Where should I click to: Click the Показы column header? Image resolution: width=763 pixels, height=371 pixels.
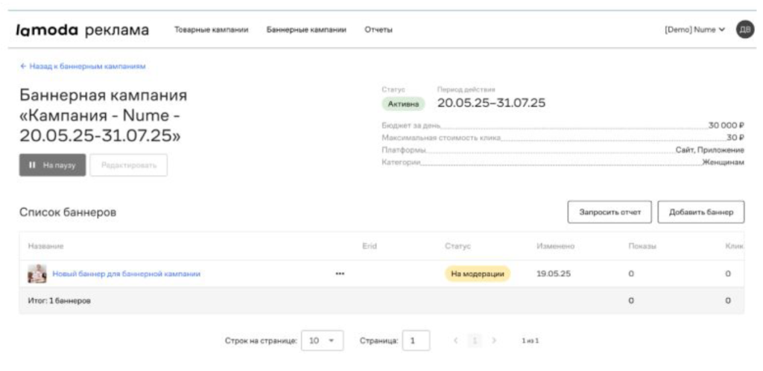pyautogui.click(x=642, y=247)
